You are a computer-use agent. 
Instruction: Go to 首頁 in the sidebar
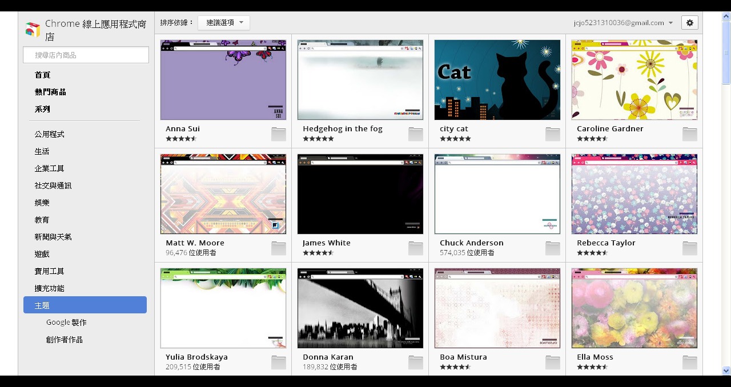(x=43, y=75)
